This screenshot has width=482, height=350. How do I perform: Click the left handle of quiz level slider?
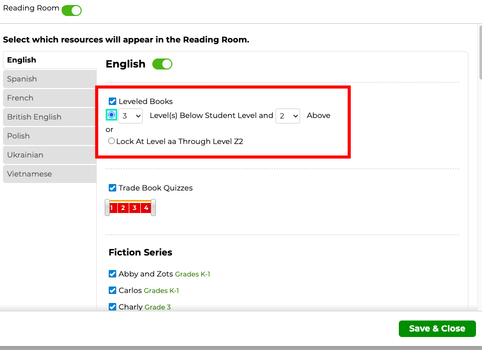tap(107, 207)
